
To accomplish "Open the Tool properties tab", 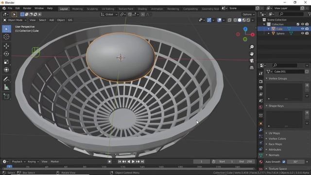I will [x=261, y=73].
